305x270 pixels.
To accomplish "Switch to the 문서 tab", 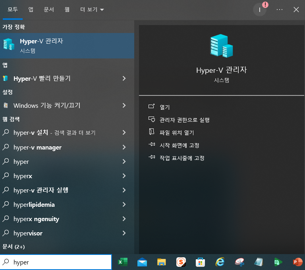I will coord(49,10).
